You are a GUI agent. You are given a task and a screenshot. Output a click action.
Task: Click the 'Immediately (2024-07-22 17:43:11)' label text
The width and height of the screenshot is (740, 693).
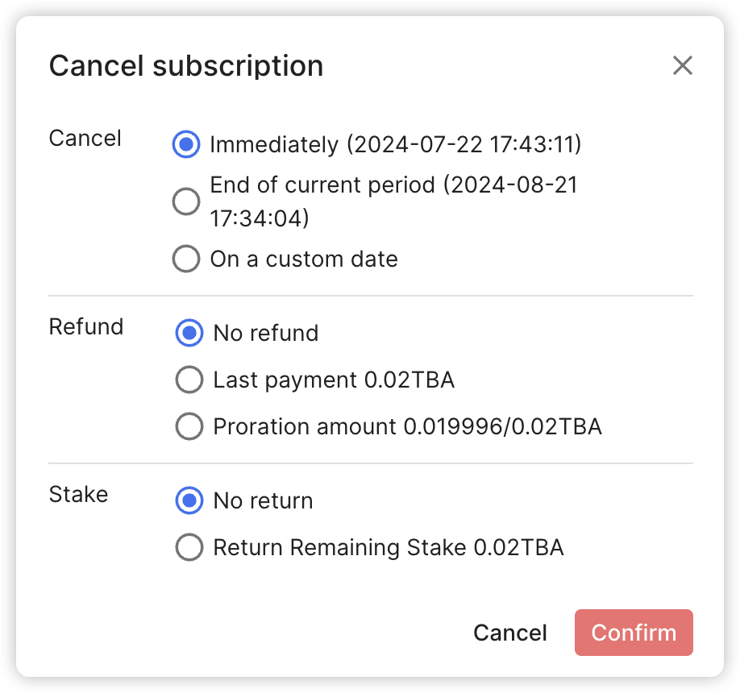pyautogui.click(x=395, y=145)
